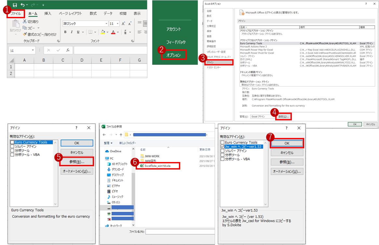Screen dimensions: 379x245
Task: Select オプション in the green backstage menu
Action: pos(173,55)
